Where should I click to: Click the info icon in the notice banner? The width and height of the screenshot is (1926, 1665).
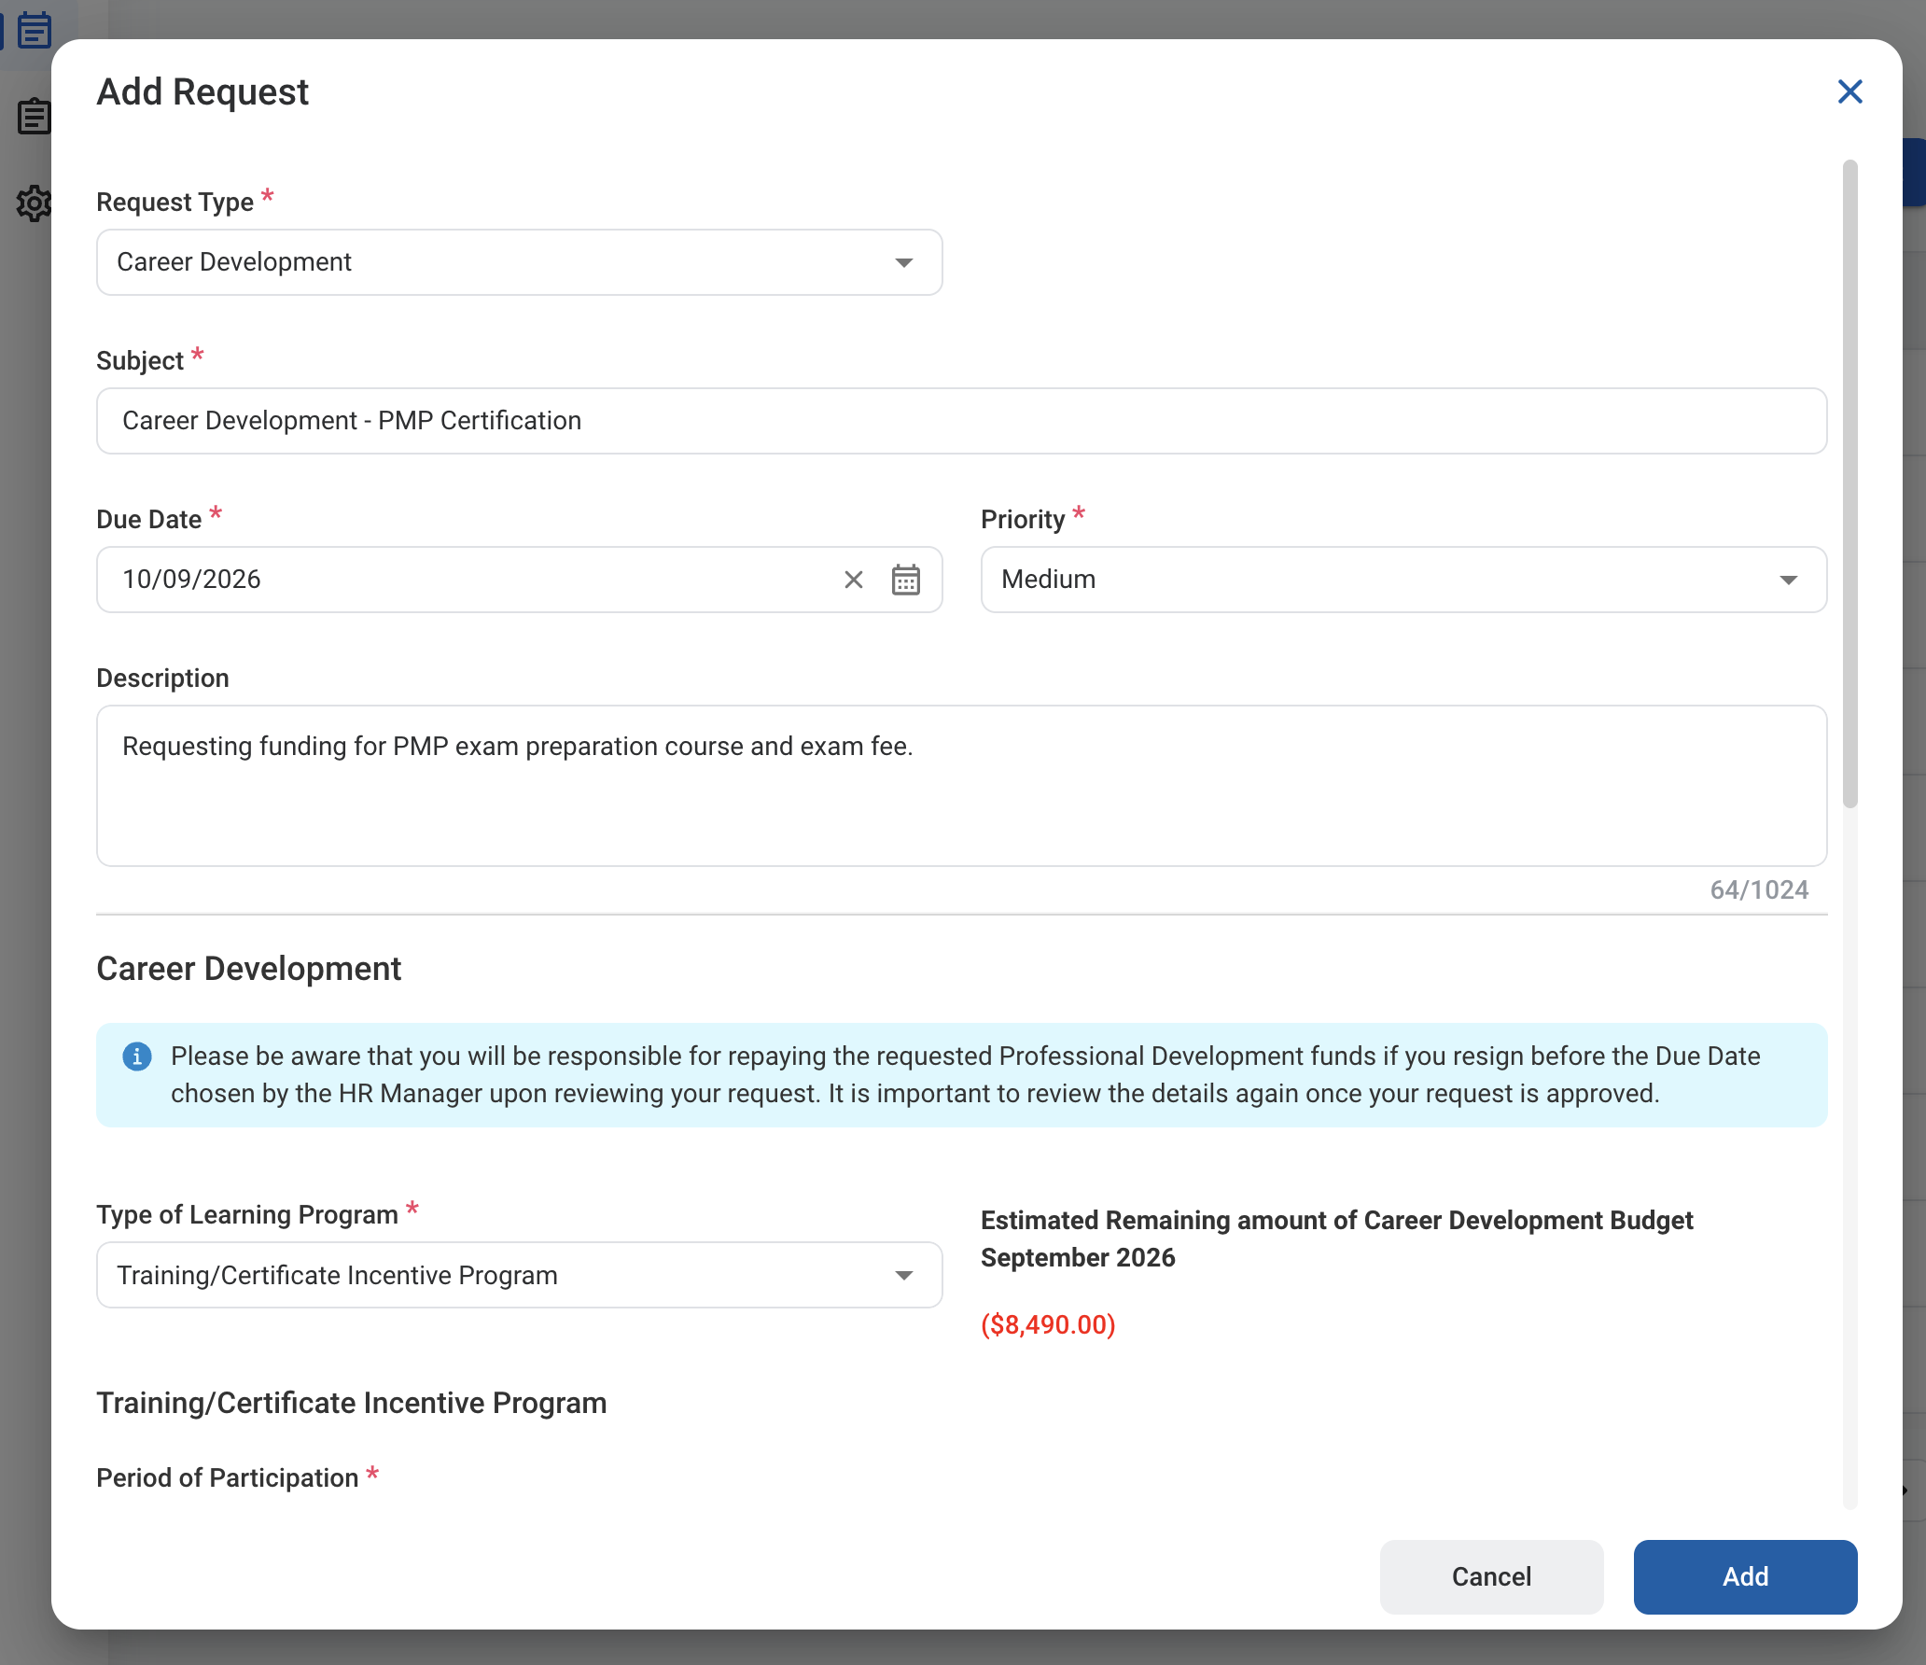tap(137, 1056)
